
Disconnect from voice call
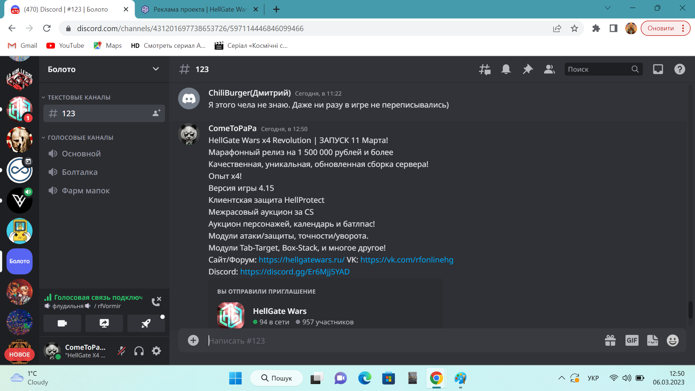156,301
